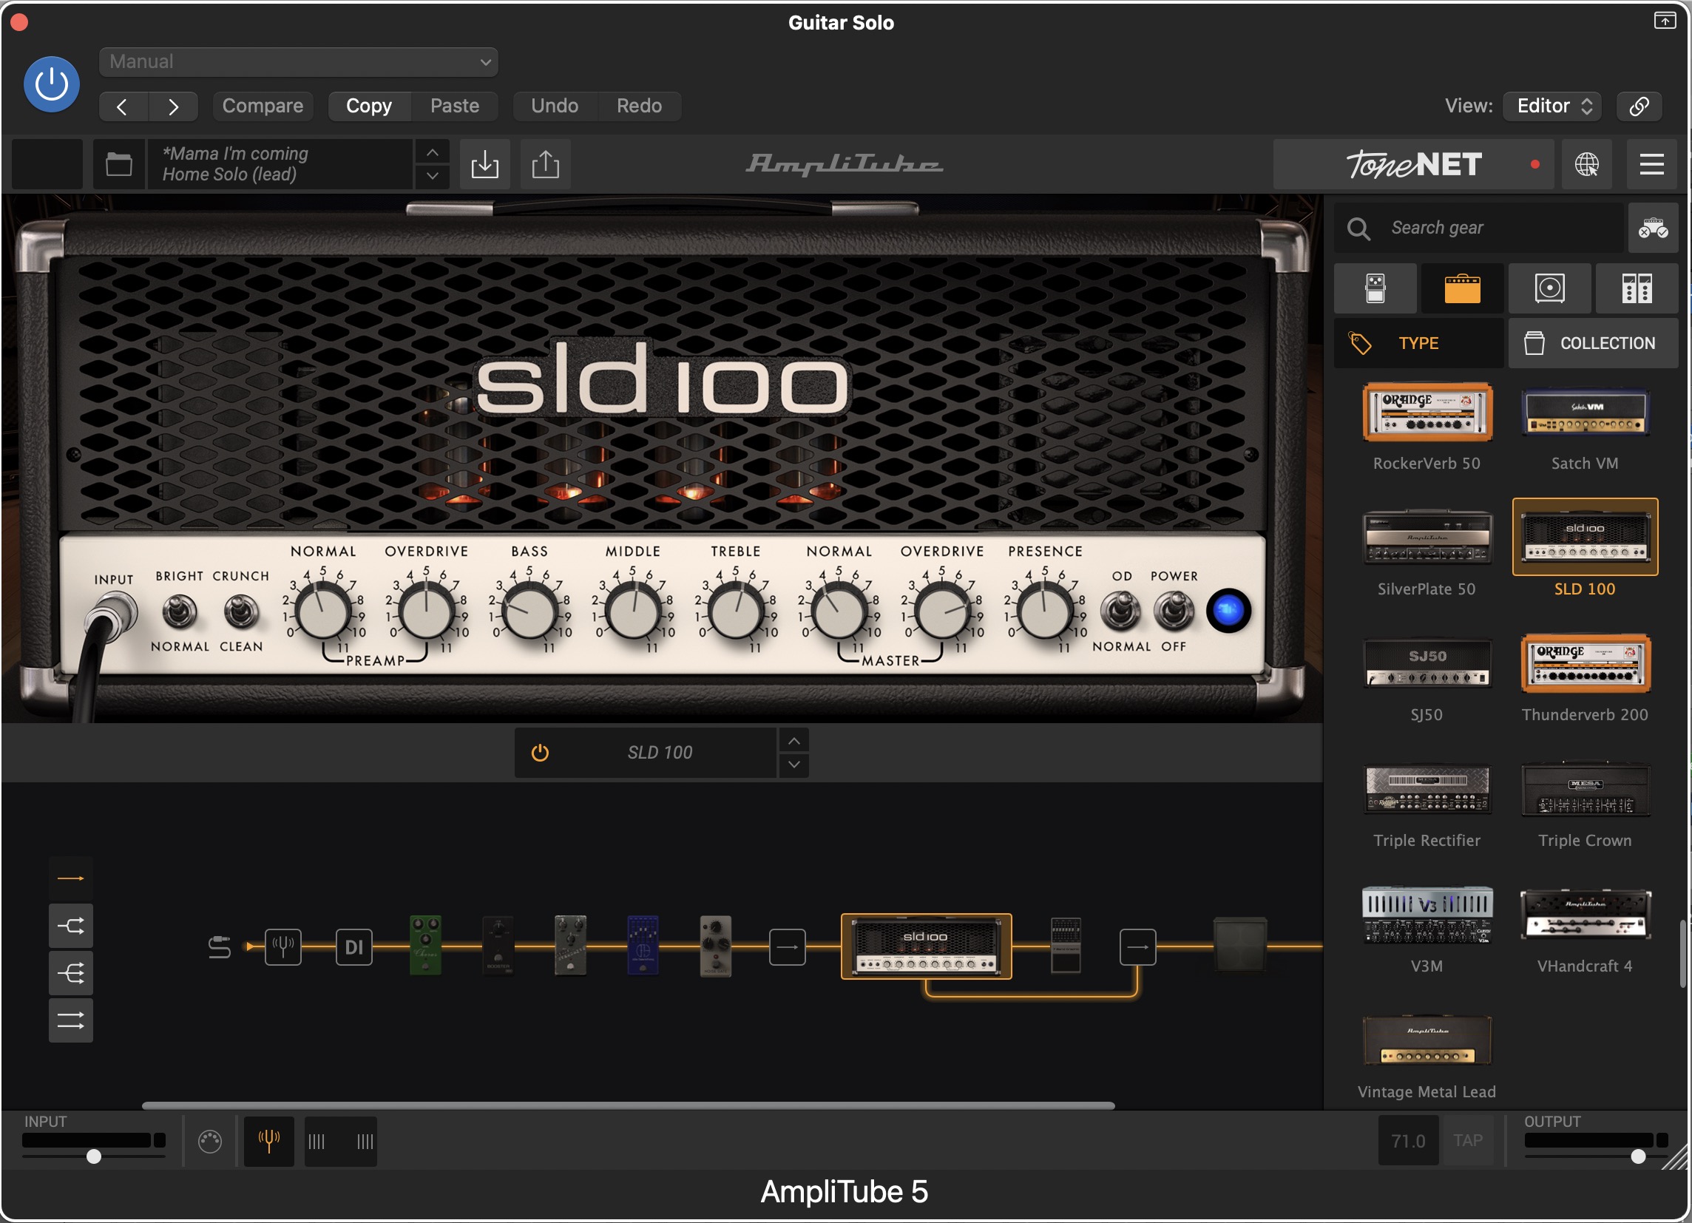This screenshot has width=1692, height=1223.
Task: Select the green chorus pedal in chain
Action: click(x=425, y=946)
